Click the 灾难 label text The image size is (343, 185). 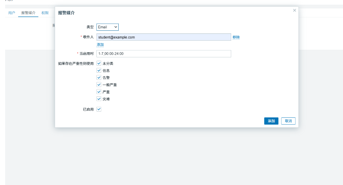(x=106, y=99)
